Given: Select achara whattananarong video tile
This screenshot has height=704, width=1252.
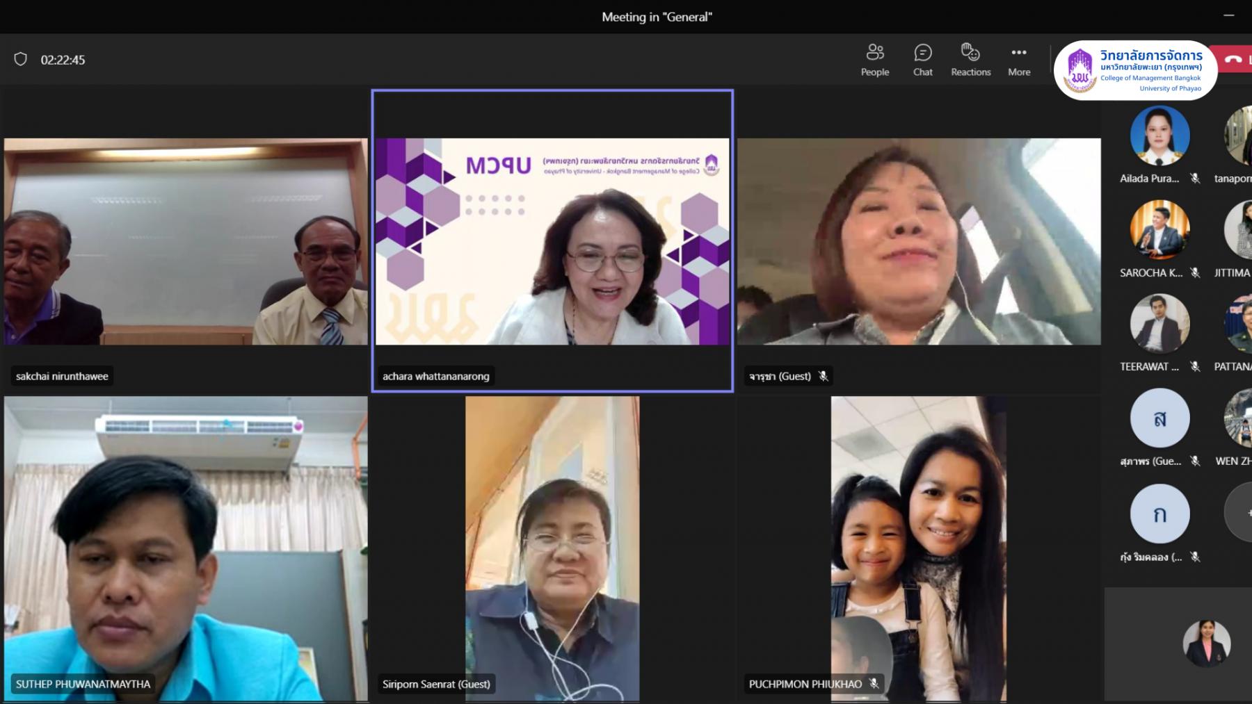Looking at the screenshot, I should [552, 241].
